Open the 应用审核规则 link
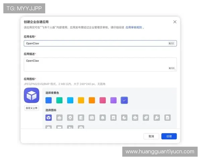Viewport: 201px width, 160px height. 134,27
